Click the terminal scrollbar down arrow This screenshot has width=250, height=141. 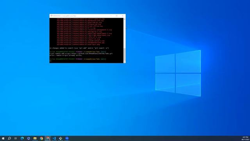click(x=125, y=62)
